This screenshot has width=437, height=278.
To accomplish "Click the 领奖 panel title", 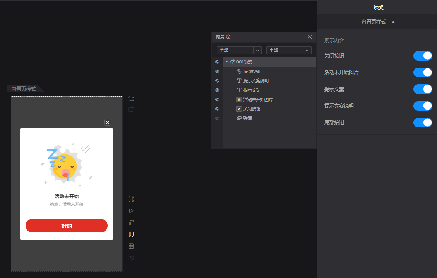I will [x=379, y=7].
